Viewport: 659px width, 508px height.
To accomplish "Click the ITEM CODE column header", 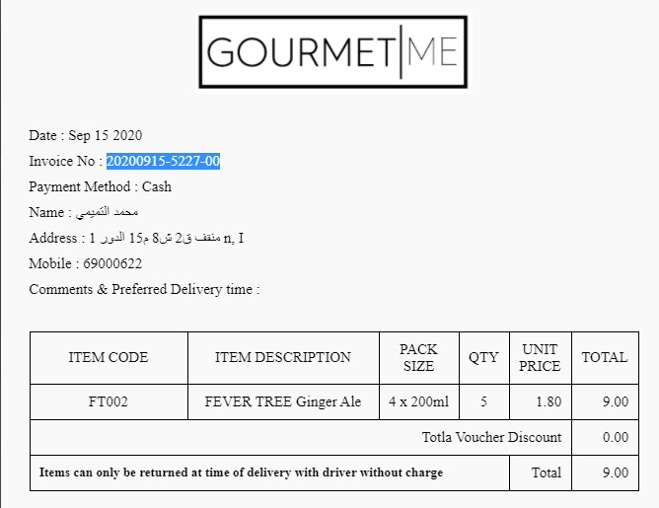I will coord(109,357).
